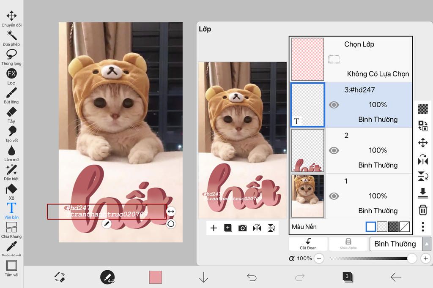
Task: Click the Màu Nền label
Action: coord(304,227)
